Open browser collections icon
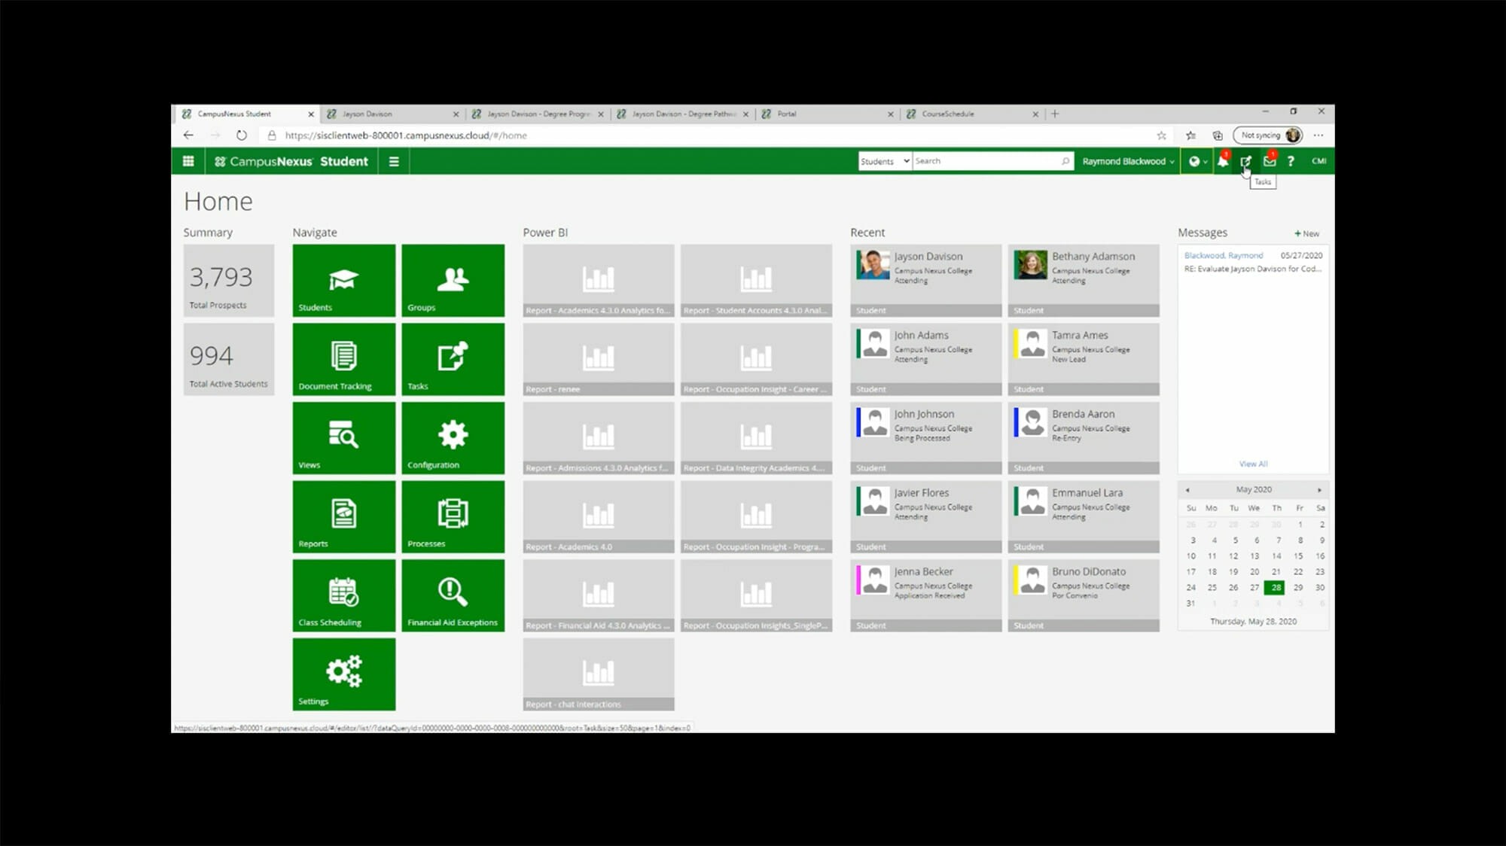The image size is (1506, 846). point(1218,135)
